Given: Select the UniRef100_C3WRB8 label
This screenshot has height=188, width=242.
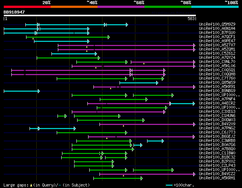Looking at the screenshot, I should [x=217, y=141].
